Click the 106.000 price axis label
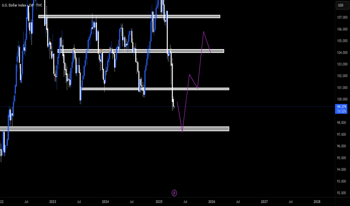Viewport: 350px width, 206px height. pyautogui.click(x=342, y=29)
